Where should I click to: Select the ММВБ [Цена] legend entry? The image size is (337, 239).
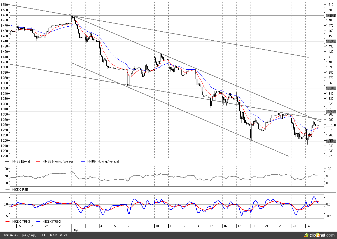point(20,161)
